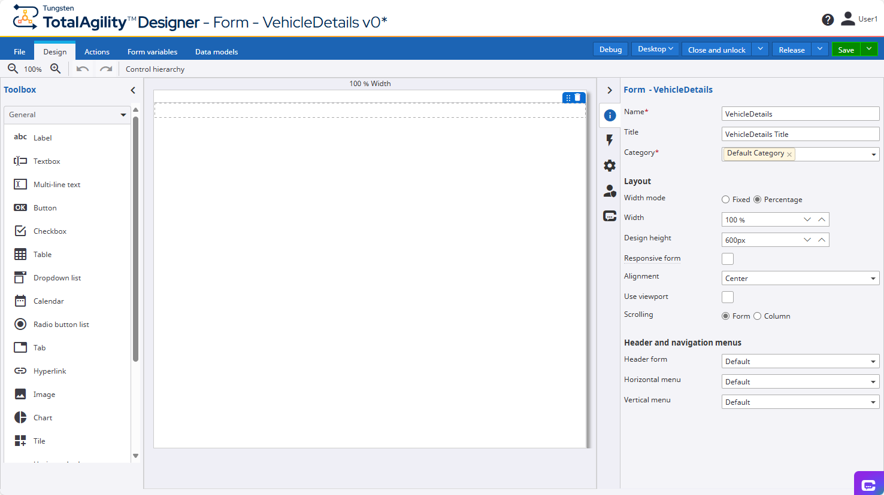Open the gear settings panel icon
The image size is (884, 495).
click(x=610, y=166)
